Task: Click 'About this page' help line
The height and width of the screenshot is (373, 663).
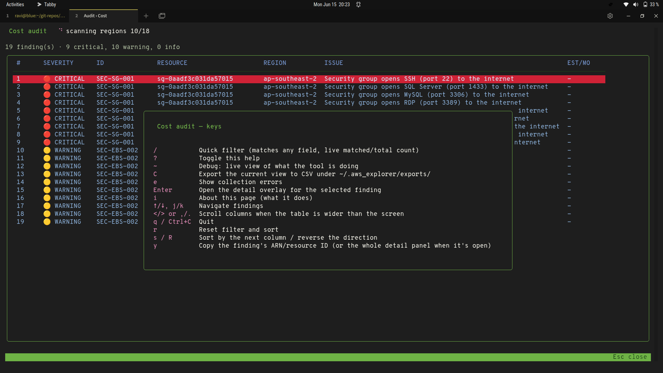Action: coord(256,198)
